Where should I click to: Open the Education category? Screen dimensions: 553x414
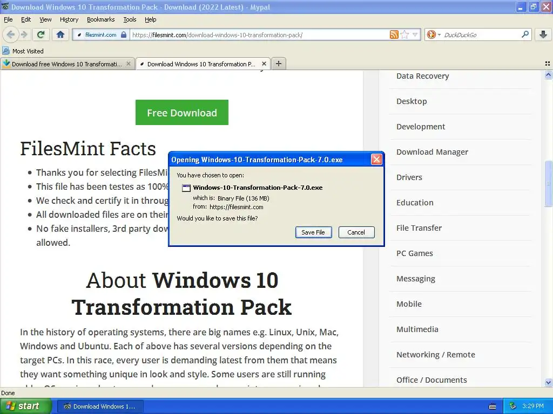[x=415, y=203]
